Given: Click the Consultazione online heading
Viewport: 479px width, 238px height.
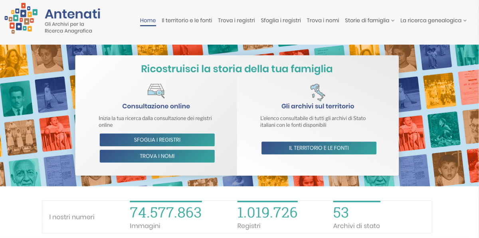Looking at the screenshot, I should pyautogui.click(x=156, y=106).
